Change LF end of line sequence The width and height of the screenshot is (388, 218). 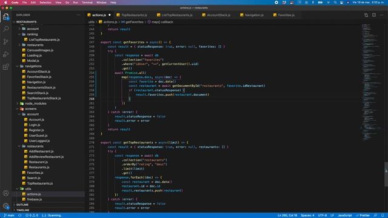[332, 216]
